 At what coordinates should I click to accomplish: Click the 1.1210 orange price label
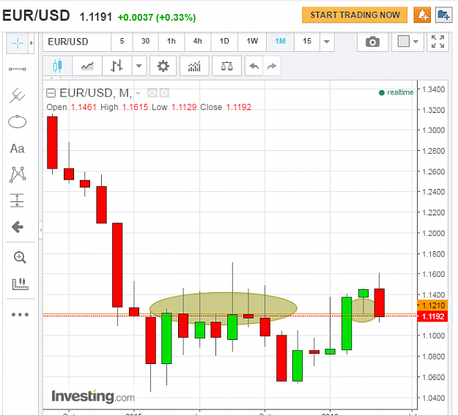pos(433,305)
